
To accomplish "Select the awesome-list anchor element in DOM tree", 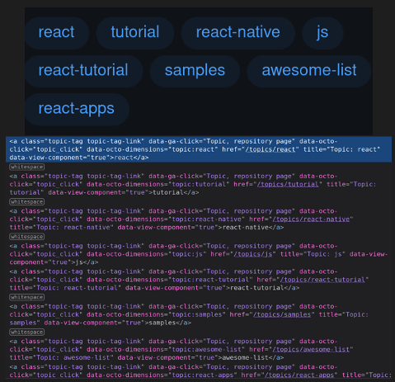I will click(x=199, y=350).
